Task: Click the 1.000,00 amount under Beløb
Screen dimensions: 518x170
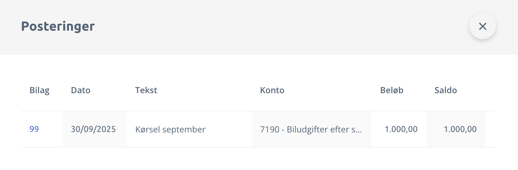Action: pyautogui.click(x=401, y=130)
